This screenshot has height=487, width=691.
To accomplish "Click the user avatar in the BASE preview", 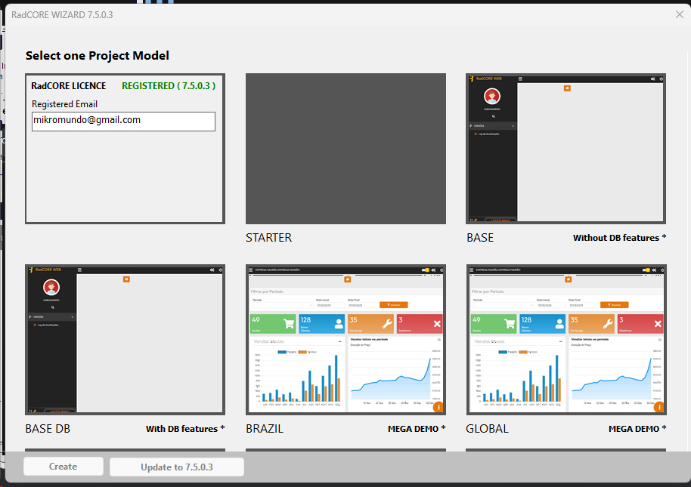I will (x=492, y=96).
